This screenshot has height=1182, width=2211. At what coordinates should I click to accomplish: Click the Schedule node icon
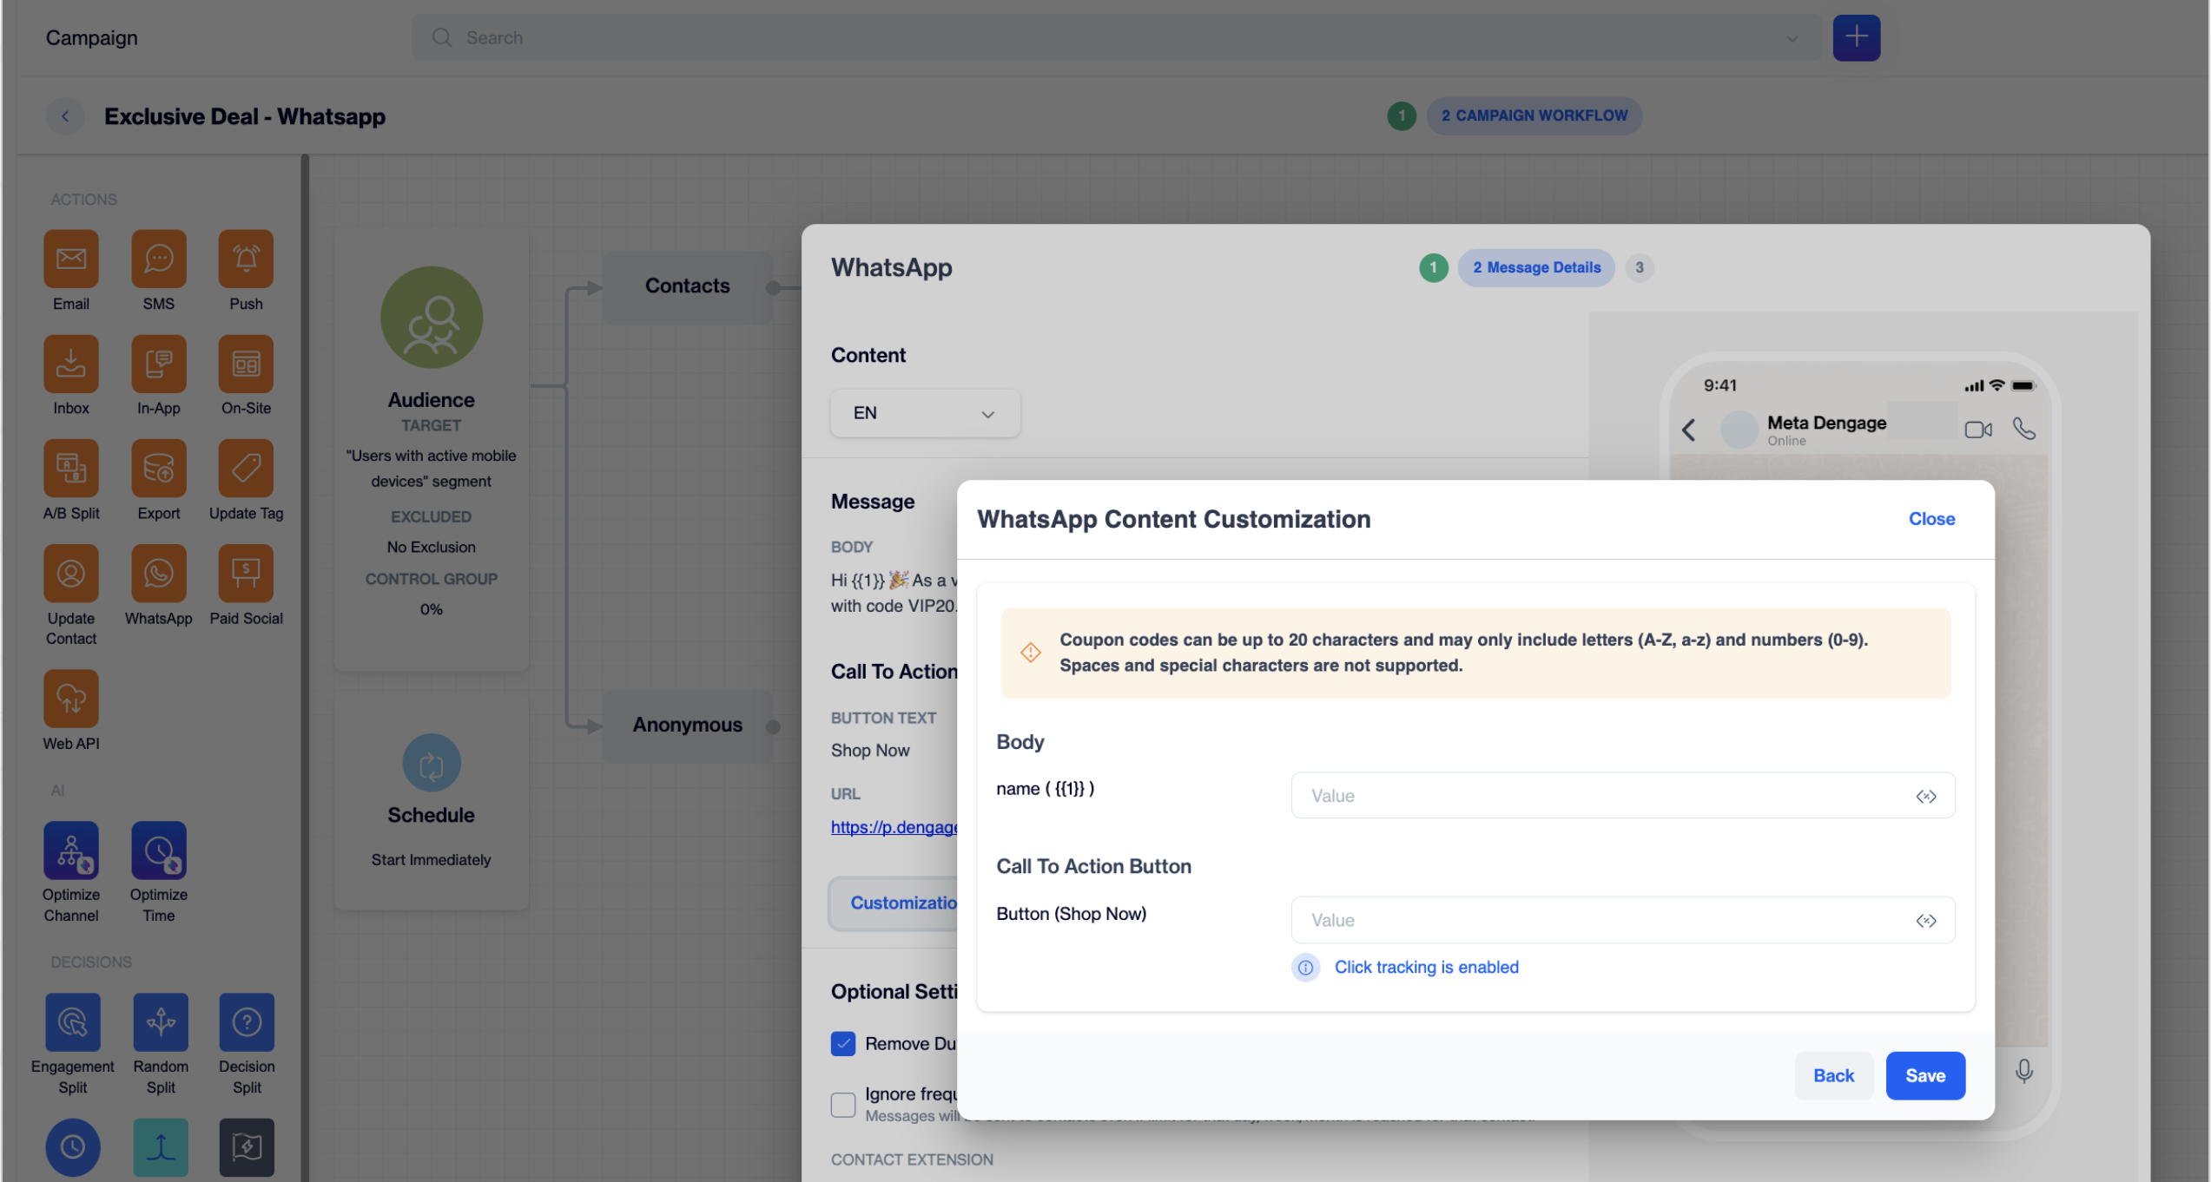(432, 764)
